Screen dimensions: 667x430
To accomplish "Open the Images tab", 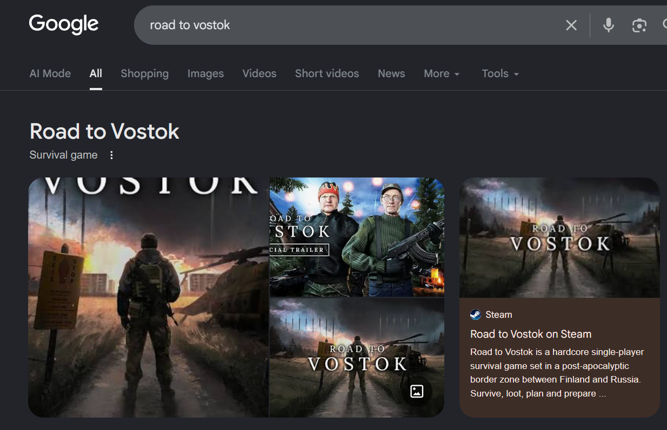I will (205, 74).
